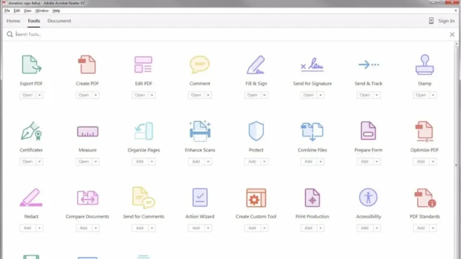Open dropdown arrow under Accessibility

377,228
